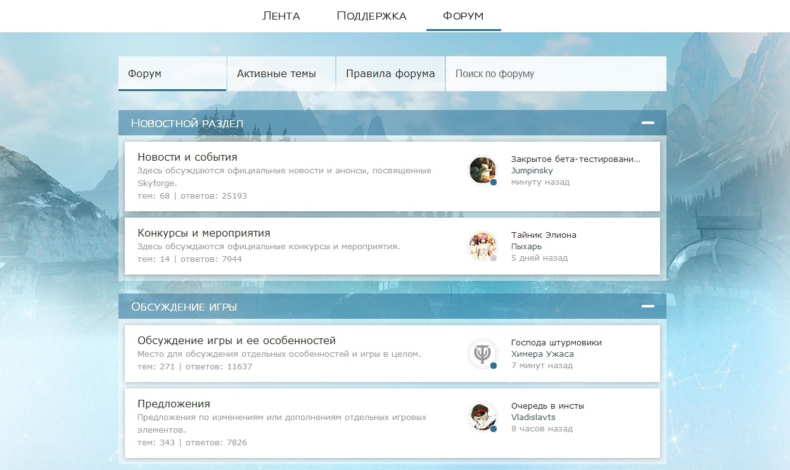Image resolution: width=790 pixels, height=470 pixels.
Task: View the Jumpinsky user profile
Action: tap(532, 171)
